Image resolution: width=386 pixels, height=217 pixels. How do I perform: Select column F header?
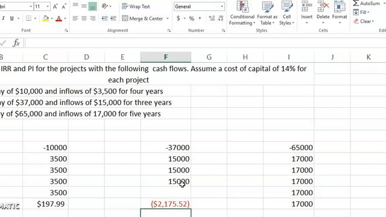coord(166,57)
